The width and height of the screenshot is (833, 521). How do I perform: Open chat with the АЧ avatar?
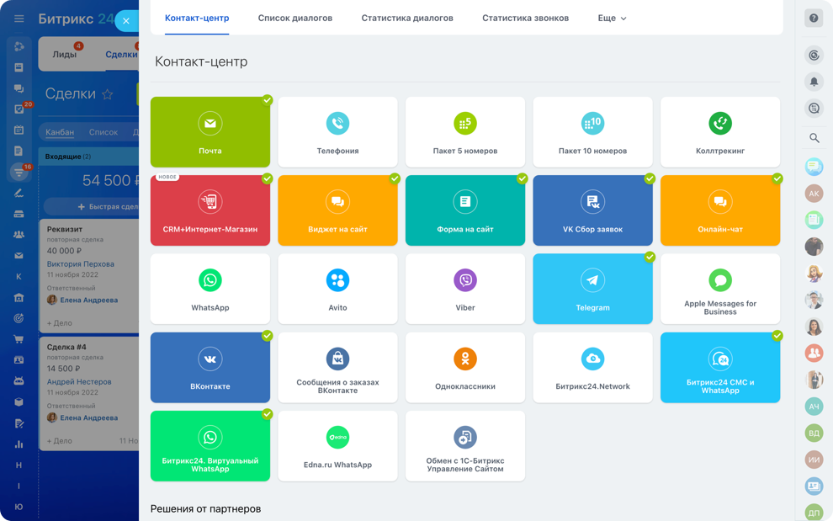click(814, 407)
